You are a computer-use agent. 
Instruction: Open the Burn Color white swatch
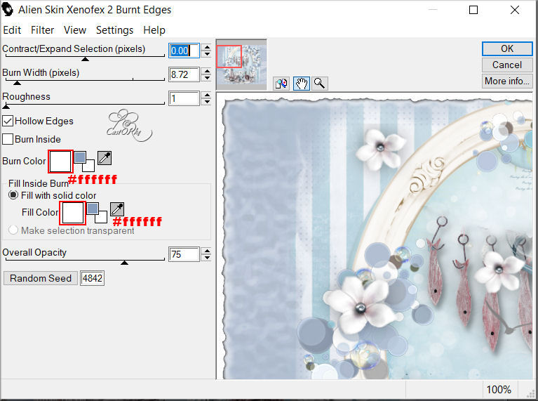tap(60, 162)
